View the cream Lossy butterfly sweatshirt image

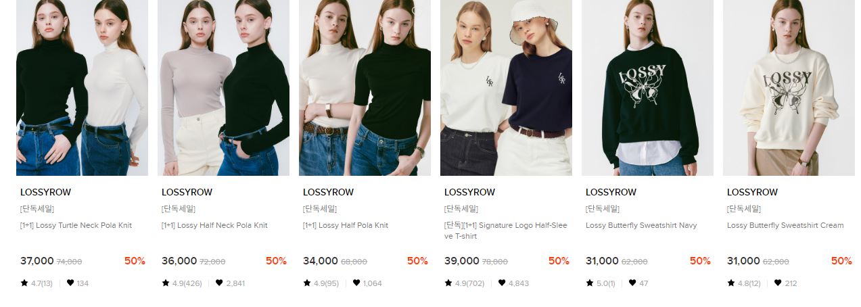(x=789, y=88)
